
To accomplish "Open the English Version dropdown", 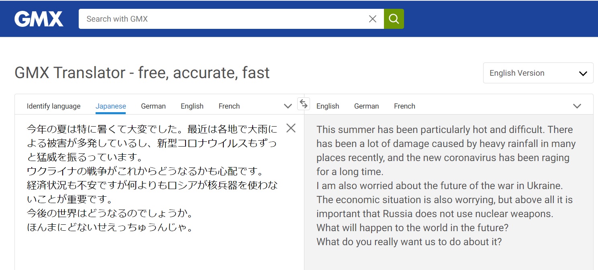I will pos(538,73).
